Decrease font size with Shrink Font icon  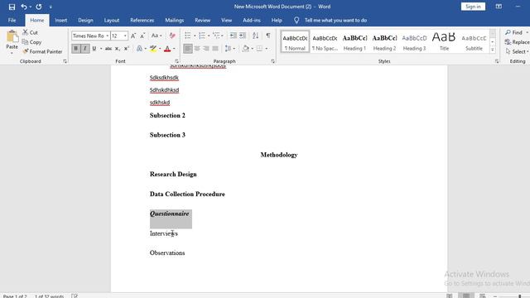click(142, 36)
